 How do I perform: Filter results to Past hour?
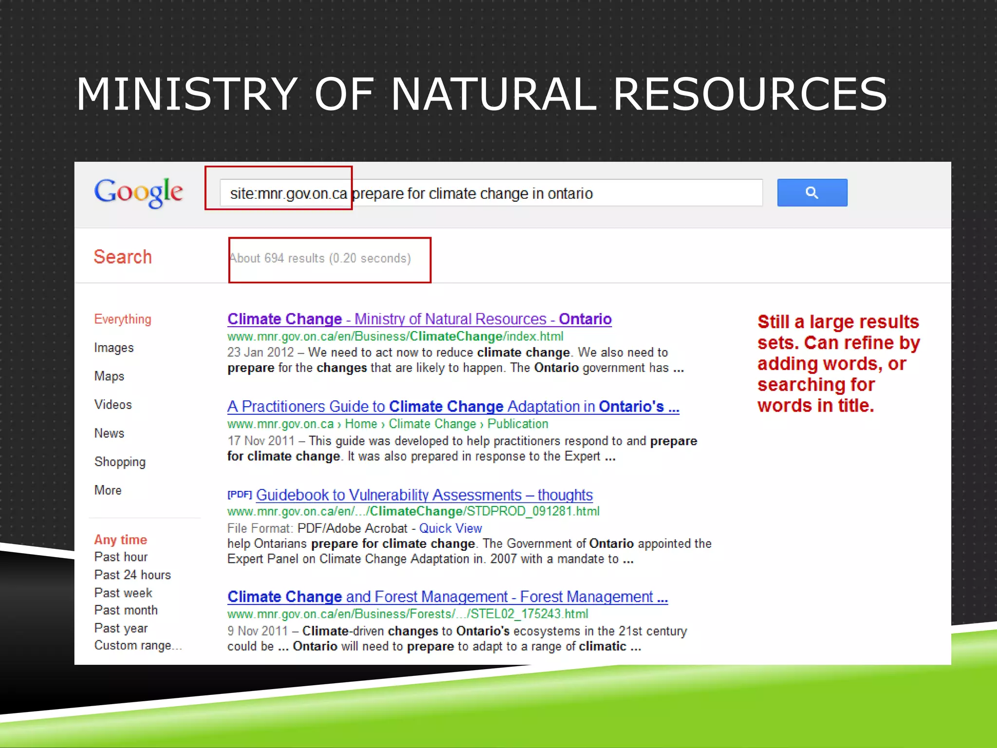[121, 557]
